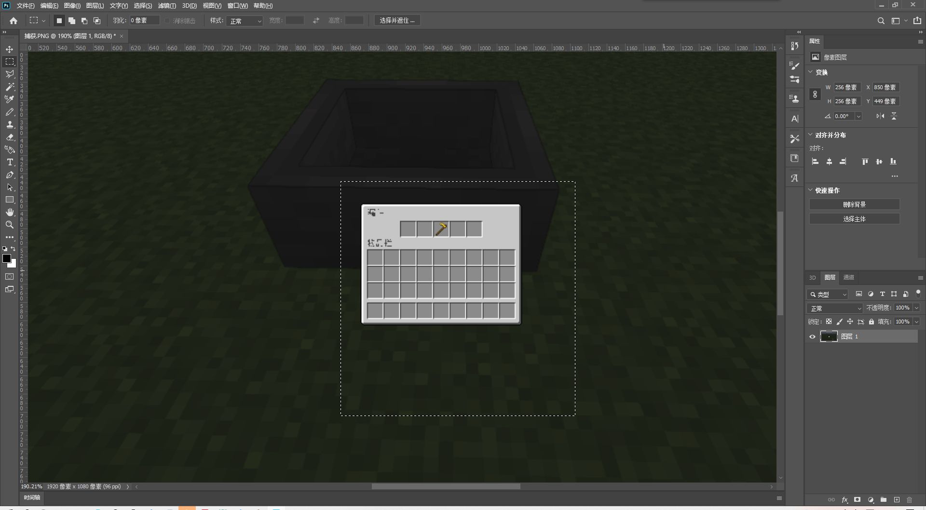The width and height of the screenshot is (926, 510).
Task: Select the Pen tool
Action: (9, 174)
